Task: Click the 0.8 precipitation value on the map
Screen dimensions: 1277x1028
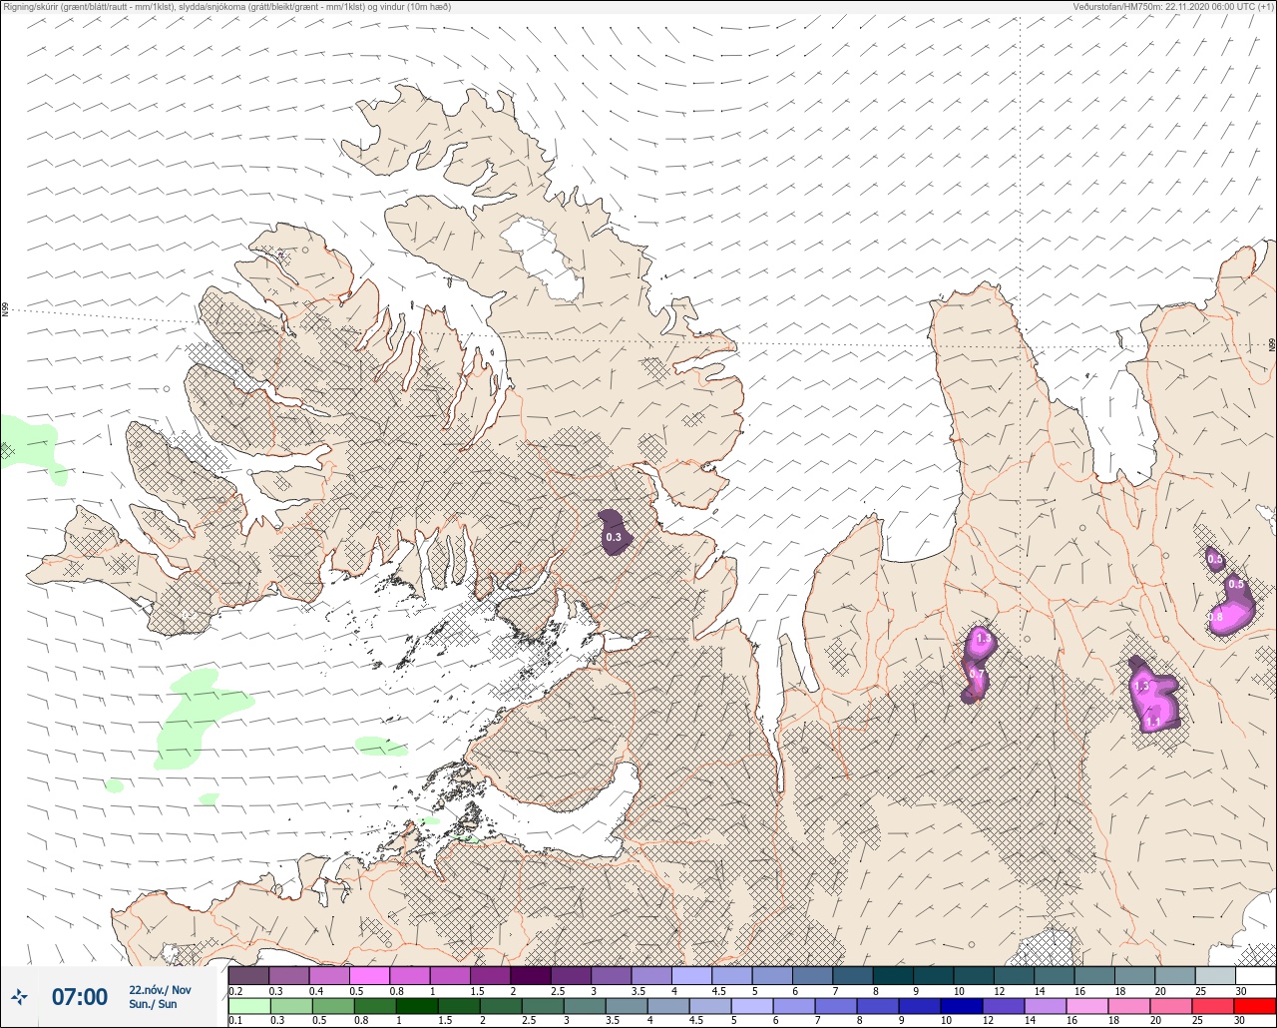Action: click(1215, 618)
